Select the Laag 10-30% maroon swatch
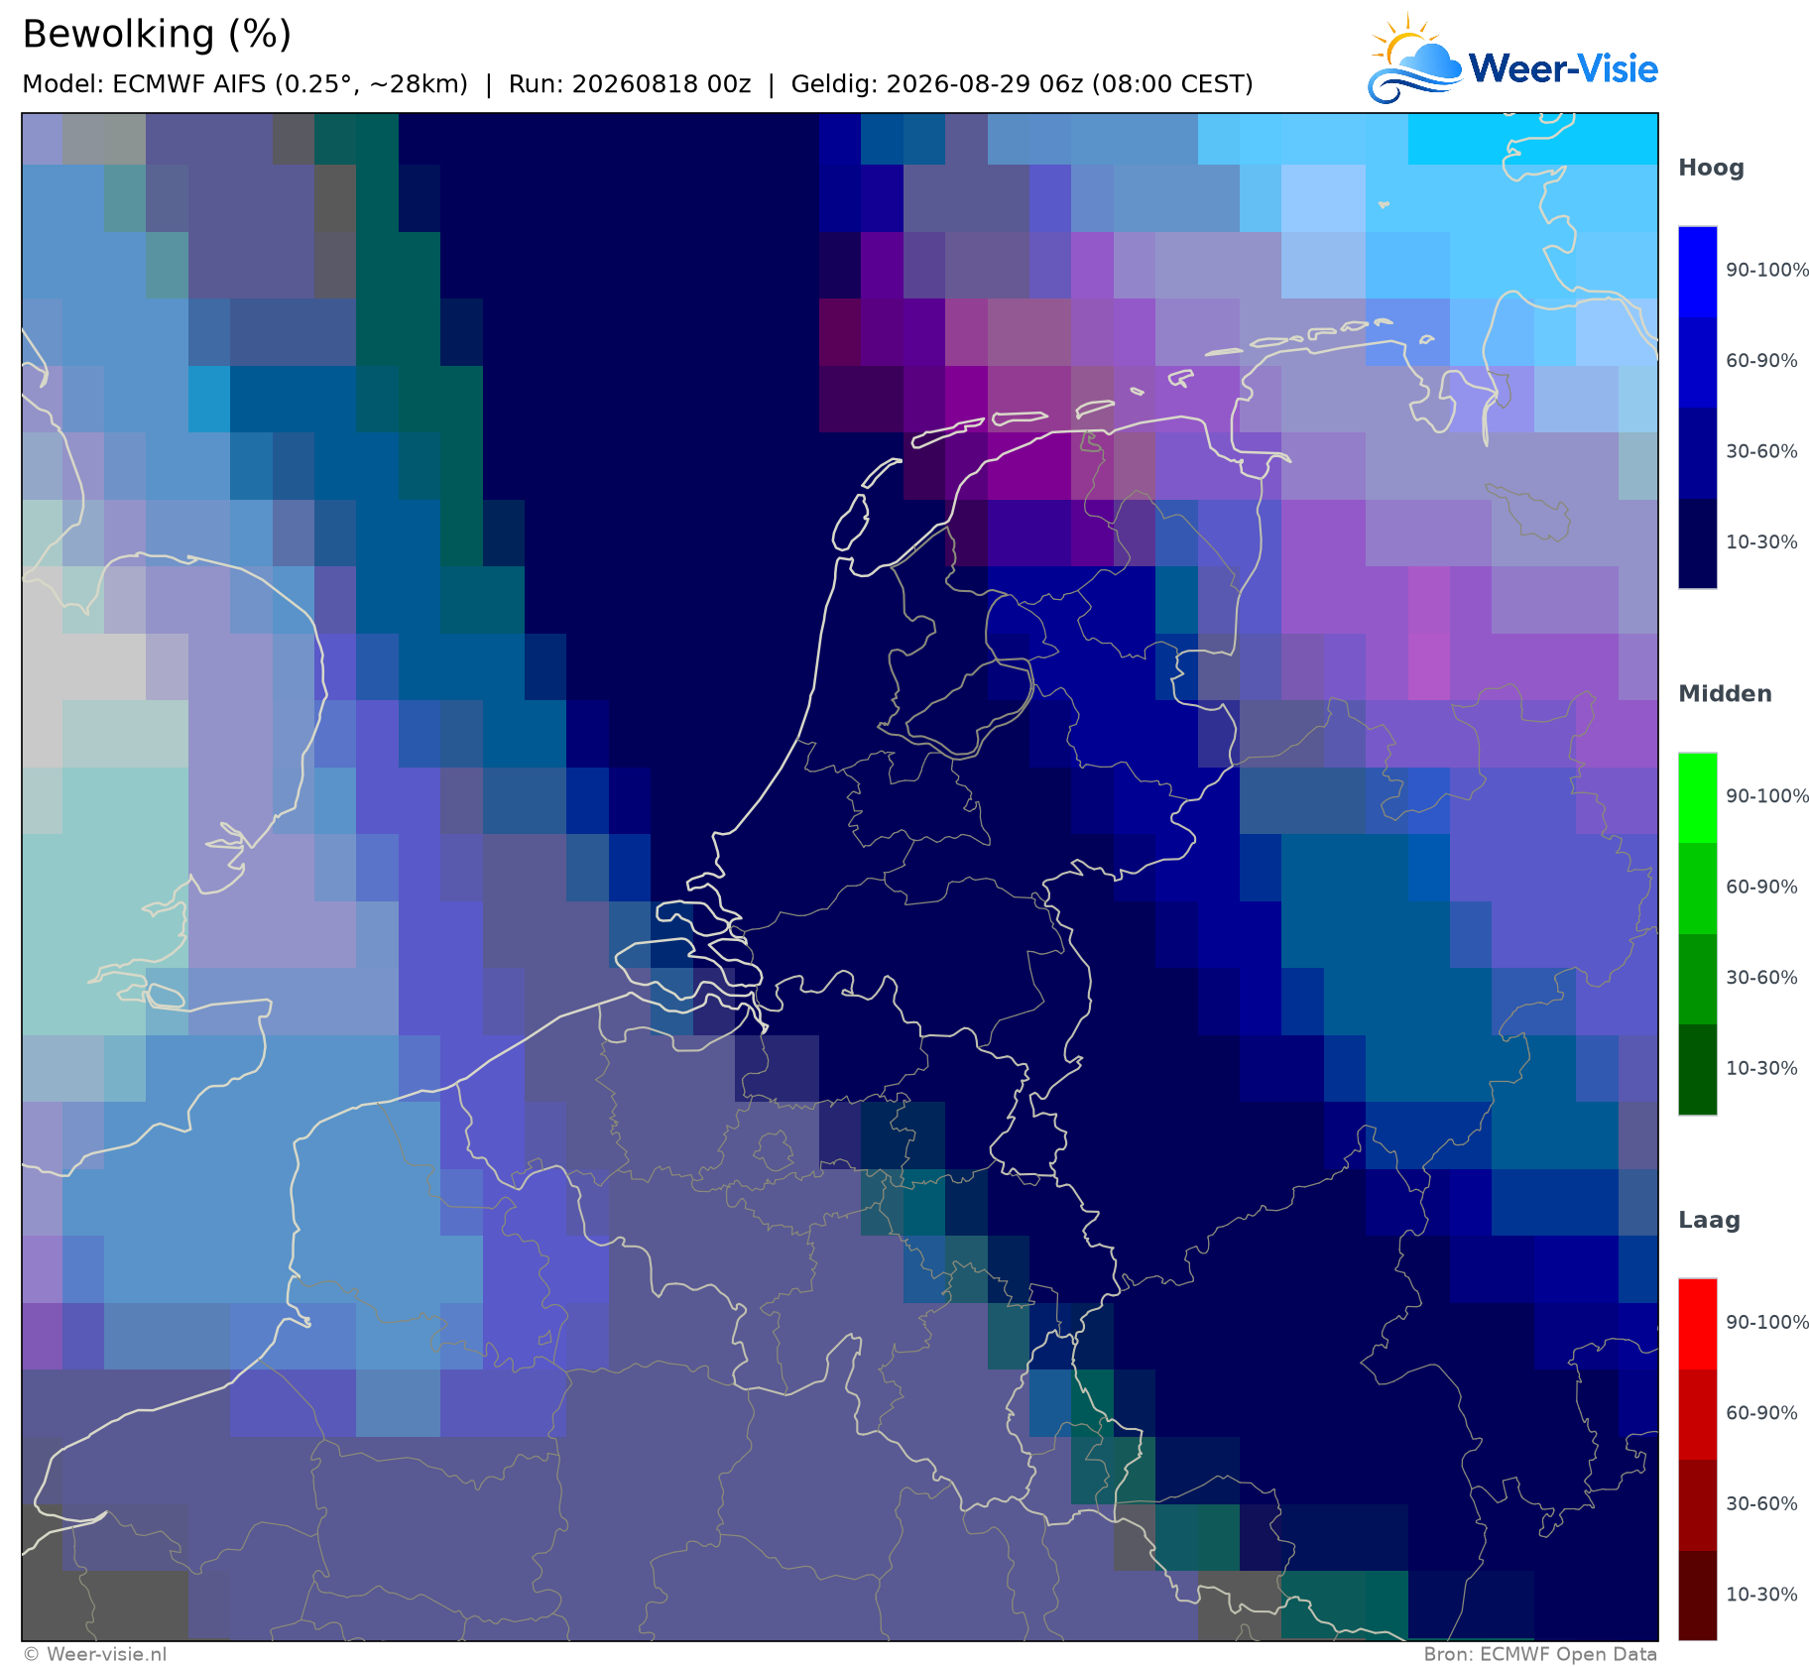 1697,1596
